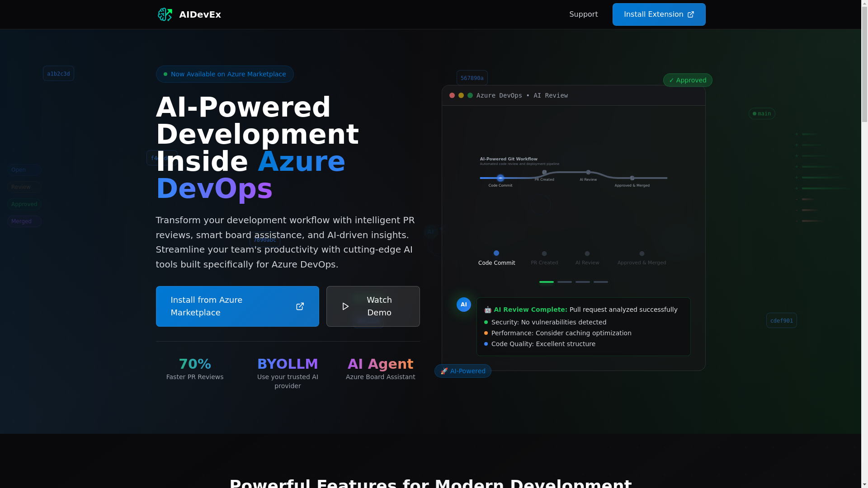868x488 pixels.
Task: Click the green window dot in AI Review panel
Action: point(470,95)
